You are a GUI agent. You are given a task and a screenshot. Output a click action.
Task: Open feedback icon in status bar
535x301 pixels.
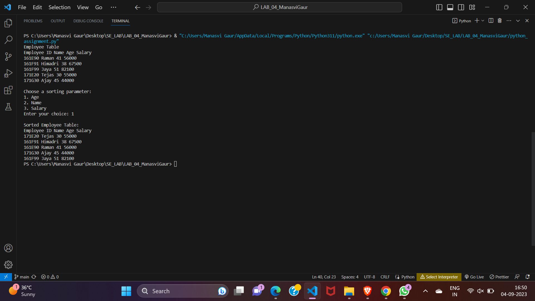click(x=517, y=277)
